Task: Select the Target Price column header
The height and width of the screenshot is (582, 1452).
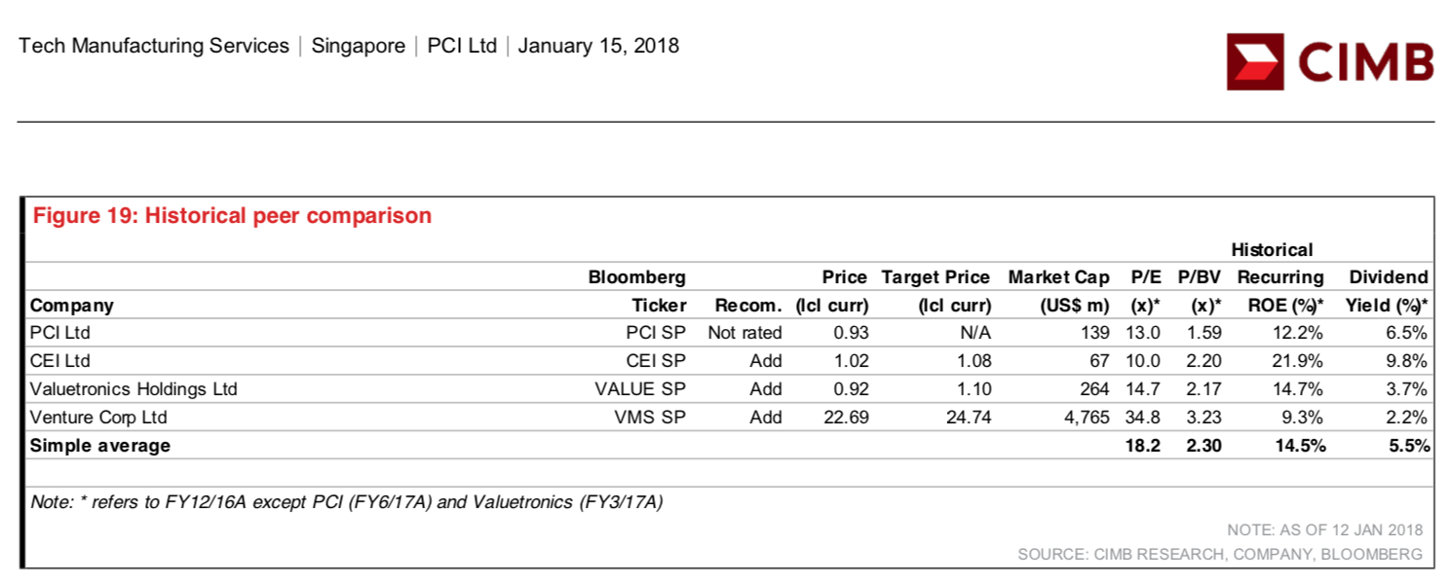Action: 936,291
